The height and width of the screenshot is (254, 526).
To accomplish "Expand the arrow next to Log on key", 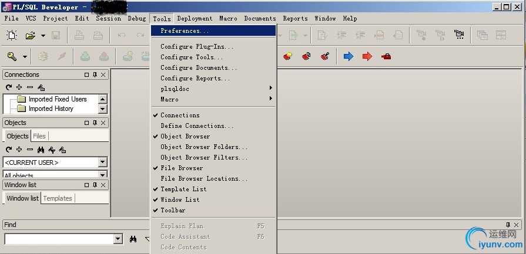I will (x=25, y=57).
